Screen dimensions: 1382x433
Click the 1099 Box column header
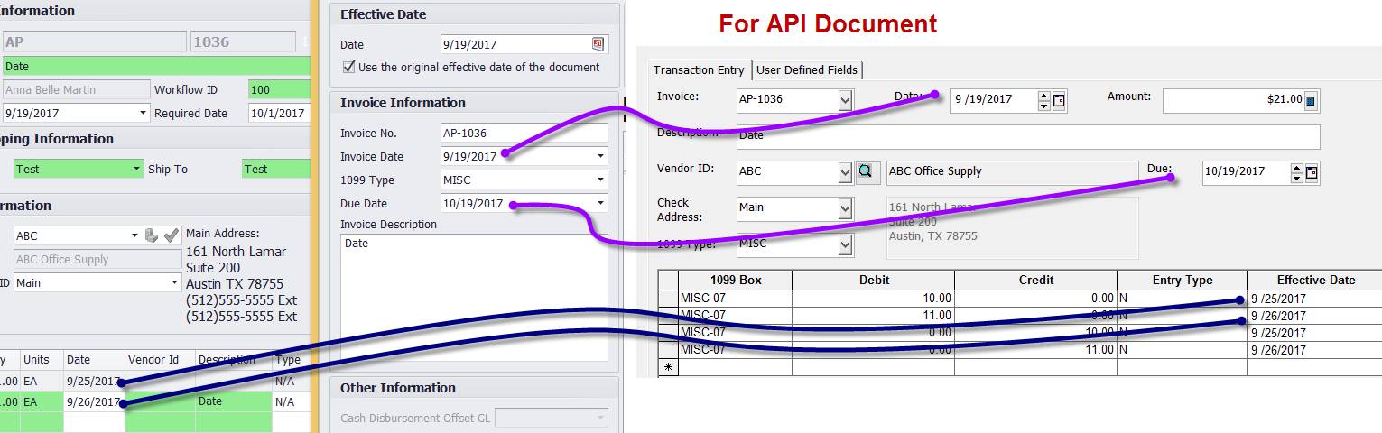pos(735,280)
